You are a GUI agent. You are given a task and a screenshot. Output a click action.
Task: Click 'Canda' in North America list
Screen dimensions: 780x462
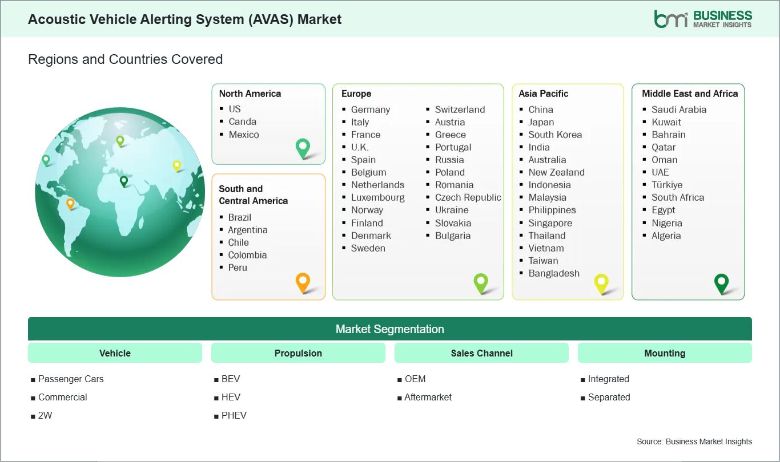pyautogui.click(x=243, y=121)
